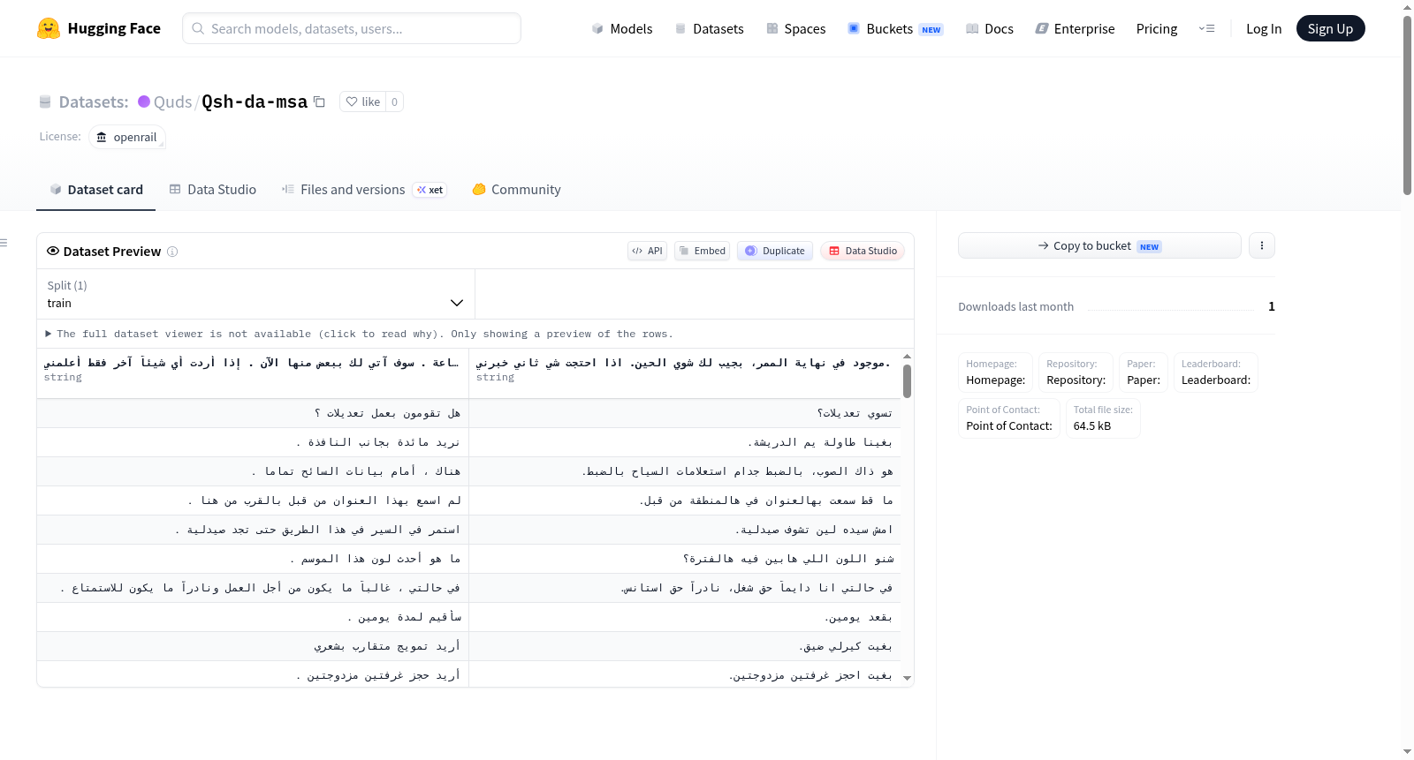This screenshot has width=1414, height=760.
Task: Click the Datasets breadcrumb label
Action: pos(94,102)
